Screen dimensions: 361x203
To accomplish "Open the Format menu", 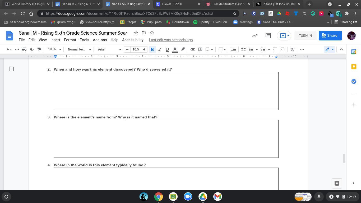I will point(70,40).
